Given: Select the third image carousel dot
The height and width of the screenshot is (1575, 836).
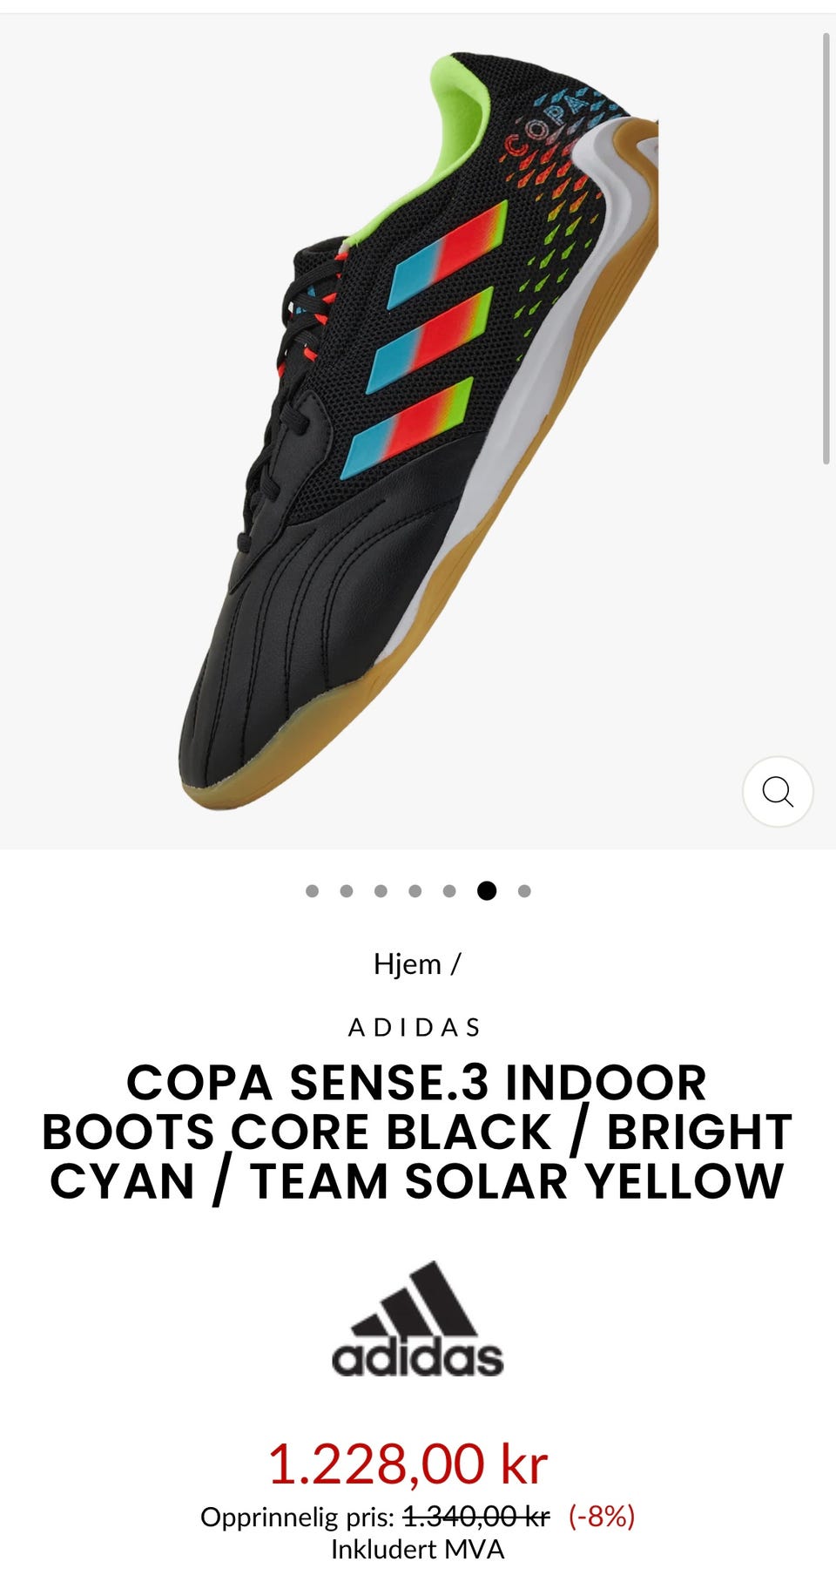Looking at the screenshot, I should tap(381, 890).
